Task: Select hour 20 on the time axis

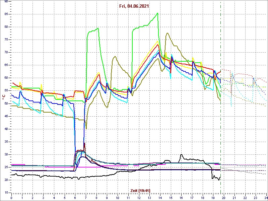Action: coord(224,198)
